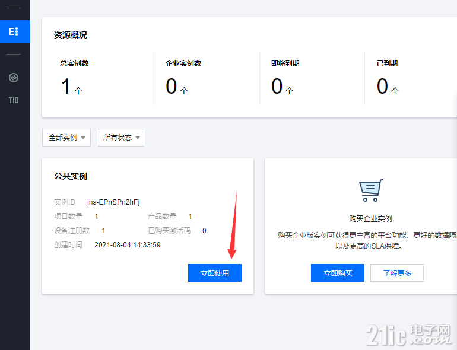The width and height of the screenshot is (457, 350).
Task: Click the 已购买激活码 label
Action: (x=169, y=231)
